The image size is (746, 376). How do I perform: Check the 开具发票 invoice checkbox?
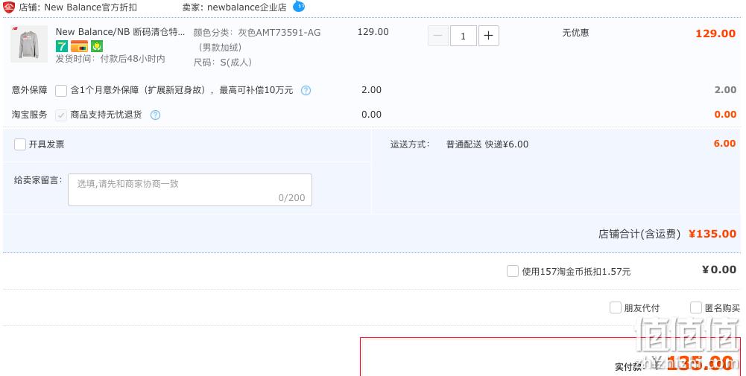[20, 144]
